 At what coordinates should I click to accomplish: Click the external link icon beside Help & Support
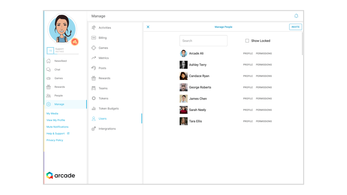[x=68, y=133]
